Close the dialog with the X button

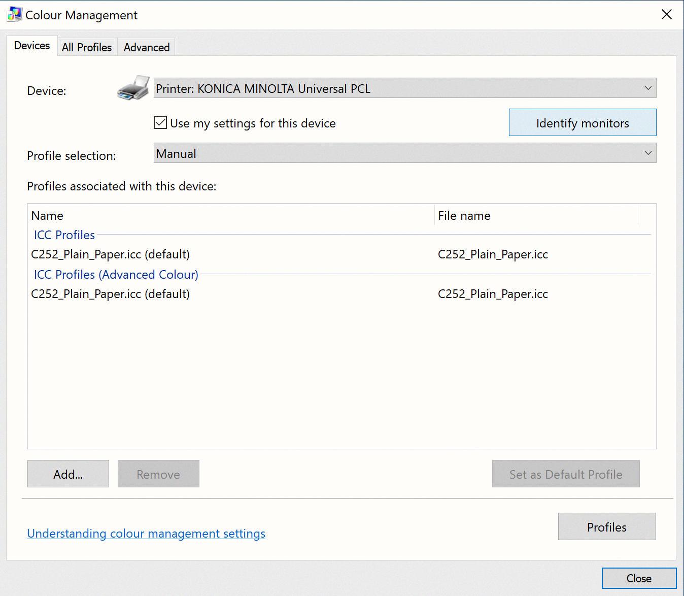point(667,15)
